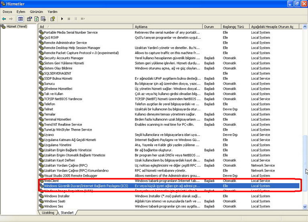The width and height of the screenshot is (308, 222).
Task: Click the Stop Service square icon
Action: [x=69, y=19]
